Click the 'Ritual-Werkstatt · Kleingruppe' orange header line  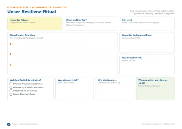pos(37,7)
